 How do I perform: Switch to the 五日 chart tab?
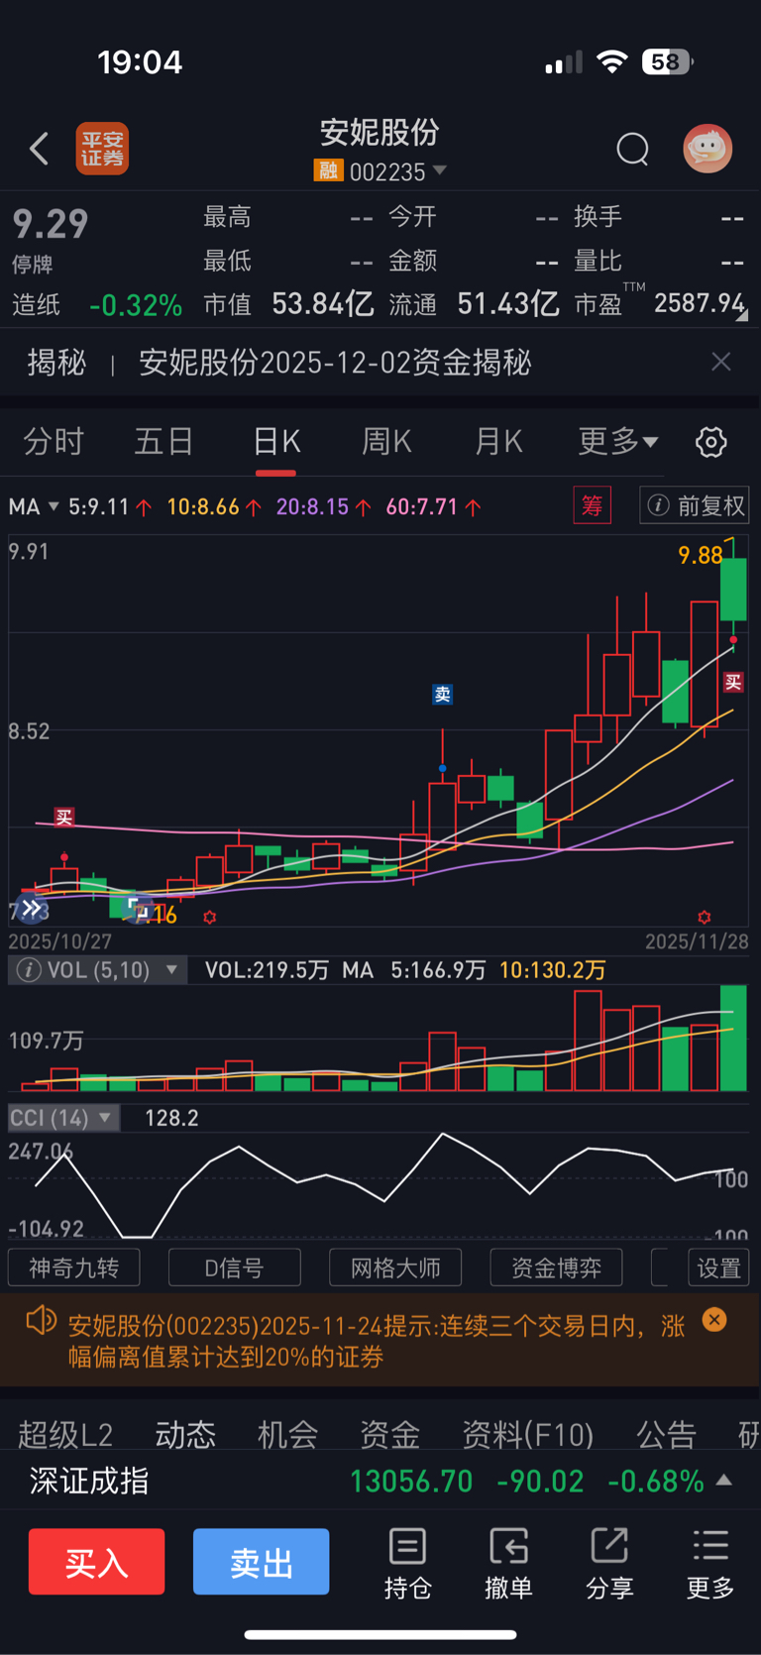(164, 441)
